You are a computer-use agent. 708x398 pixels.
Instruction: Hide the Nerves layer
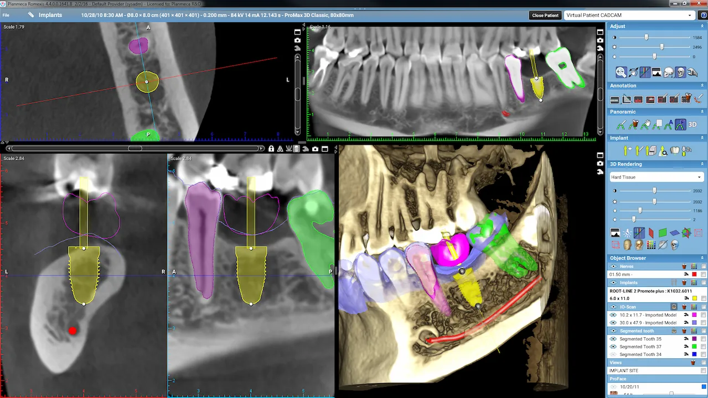[613, 266]
